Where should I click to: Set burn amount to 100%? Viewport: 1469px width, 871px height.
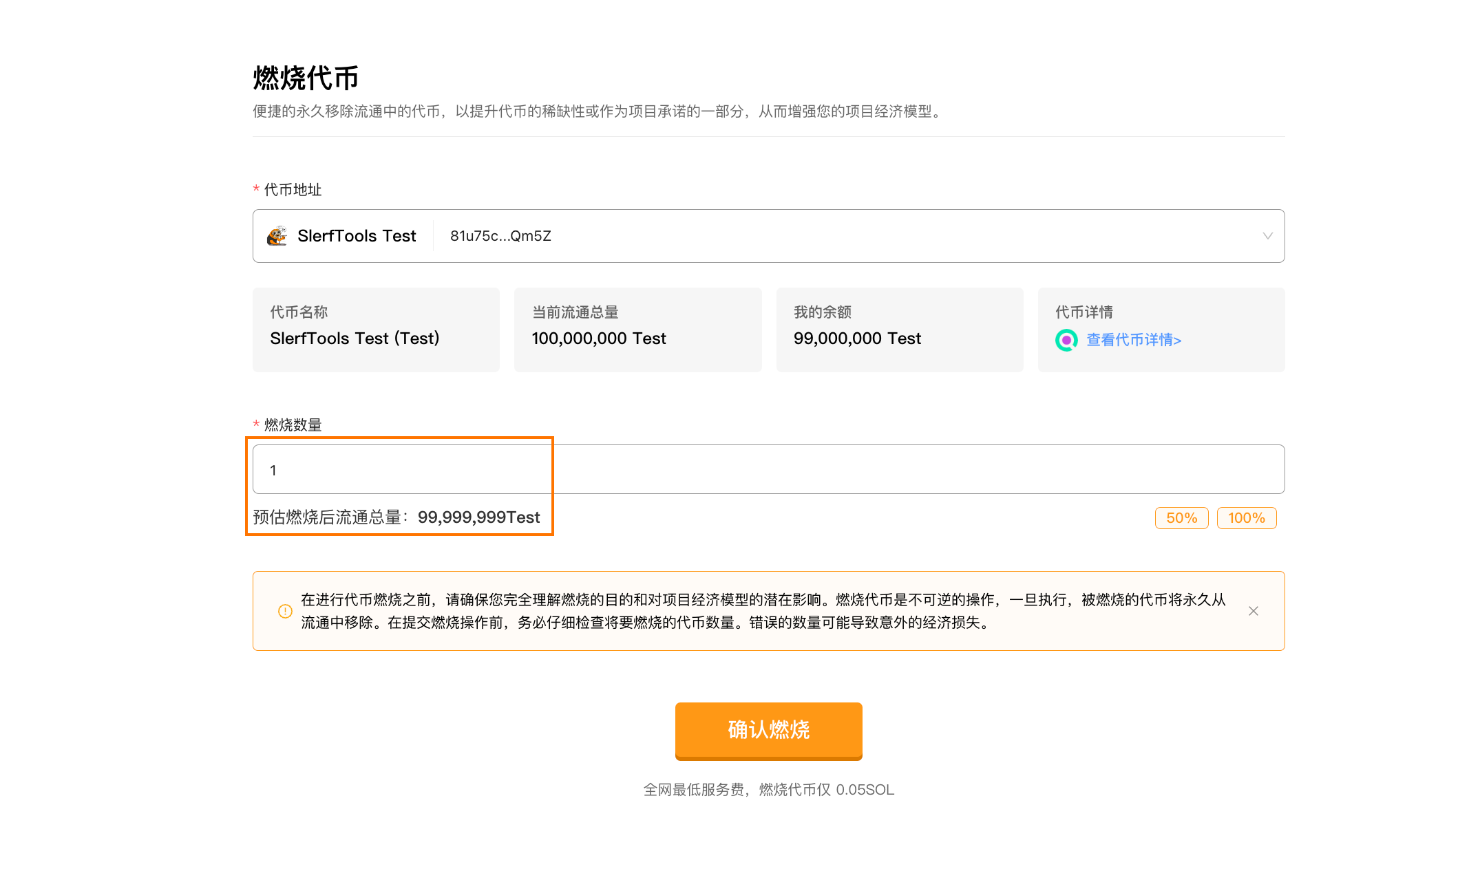(x=1246, y=518)
